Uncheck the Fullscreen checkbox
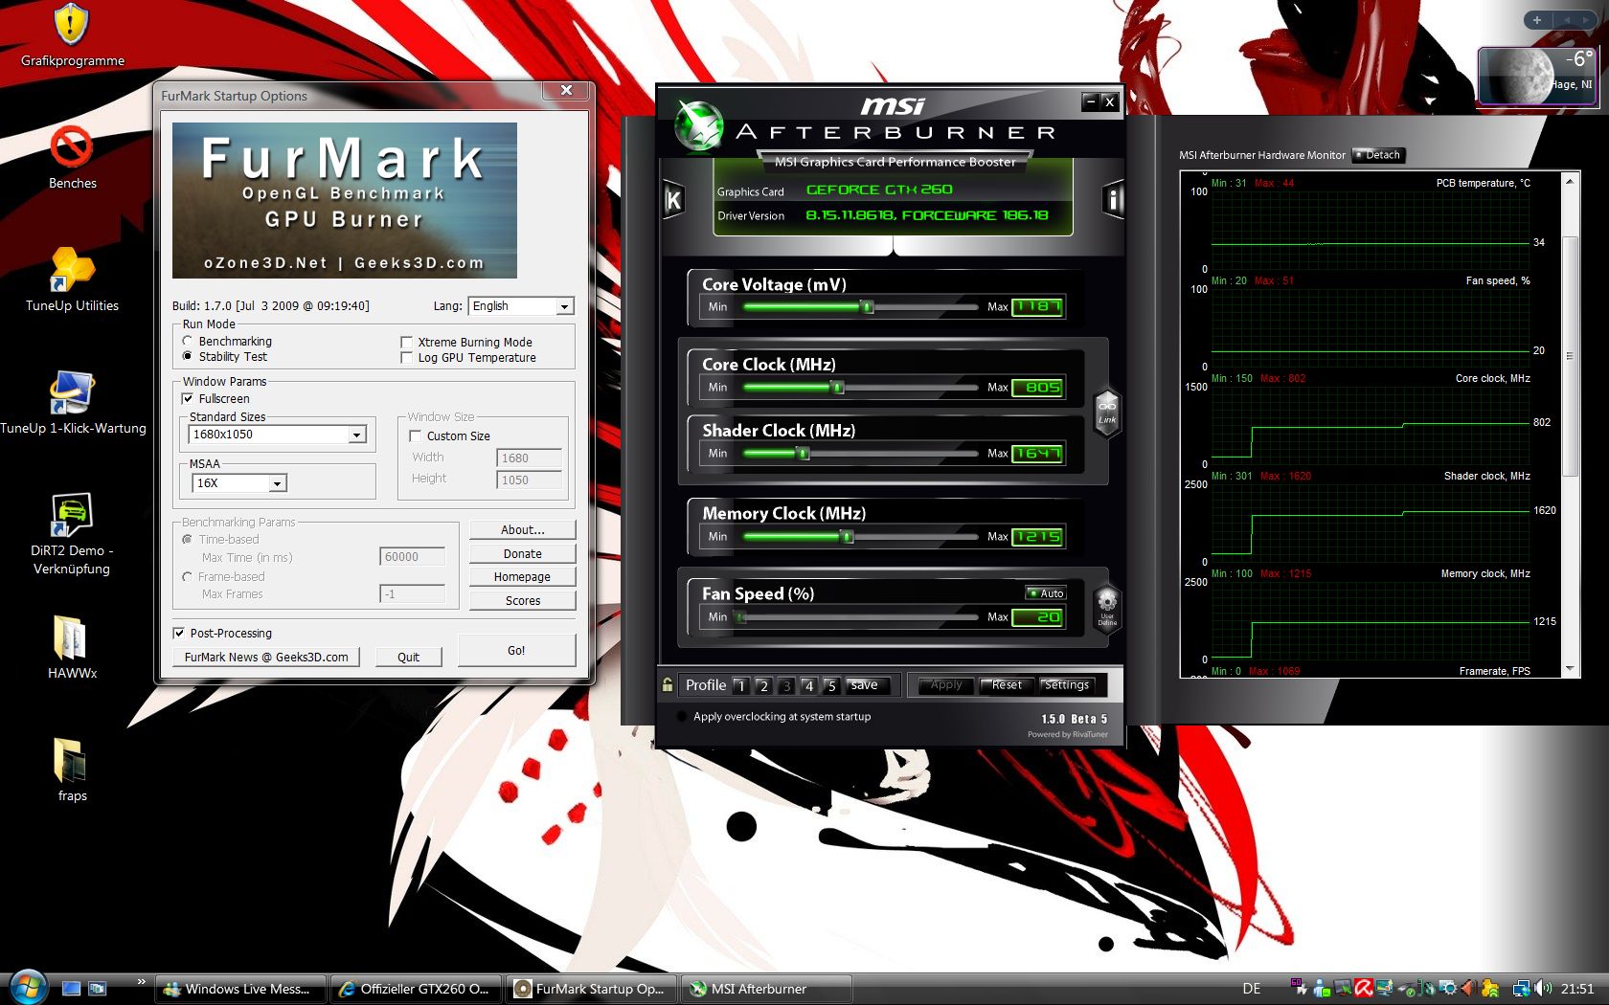This screenshot has width=1609, height=1005. tap(188, 398)
